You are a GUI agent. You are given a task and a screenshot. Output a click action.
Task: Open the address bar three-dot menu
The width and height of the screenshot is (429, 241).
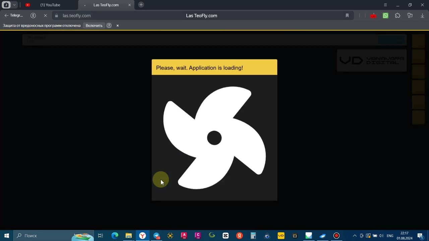tap(359, 15)
